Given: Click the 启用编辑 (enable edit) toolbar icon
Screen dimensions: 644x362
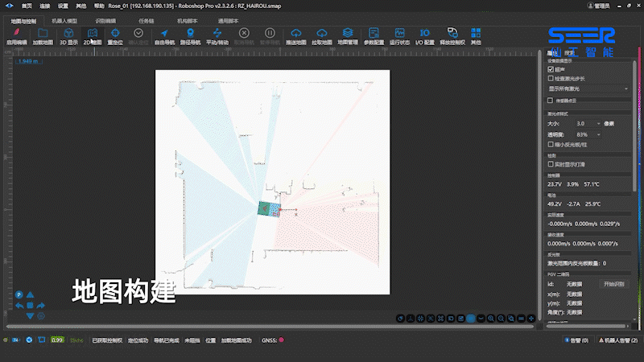Looking at the screenshot, I should tap(16, 36).
